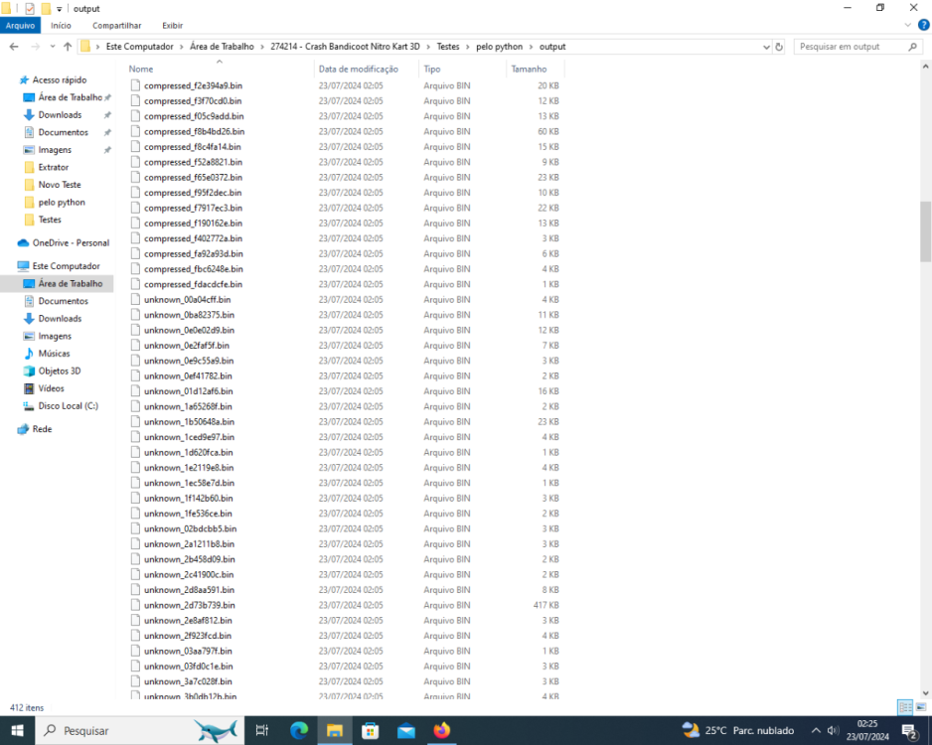
Task: Open Firefox from the taskbar
Action: [x=441, y=730]
